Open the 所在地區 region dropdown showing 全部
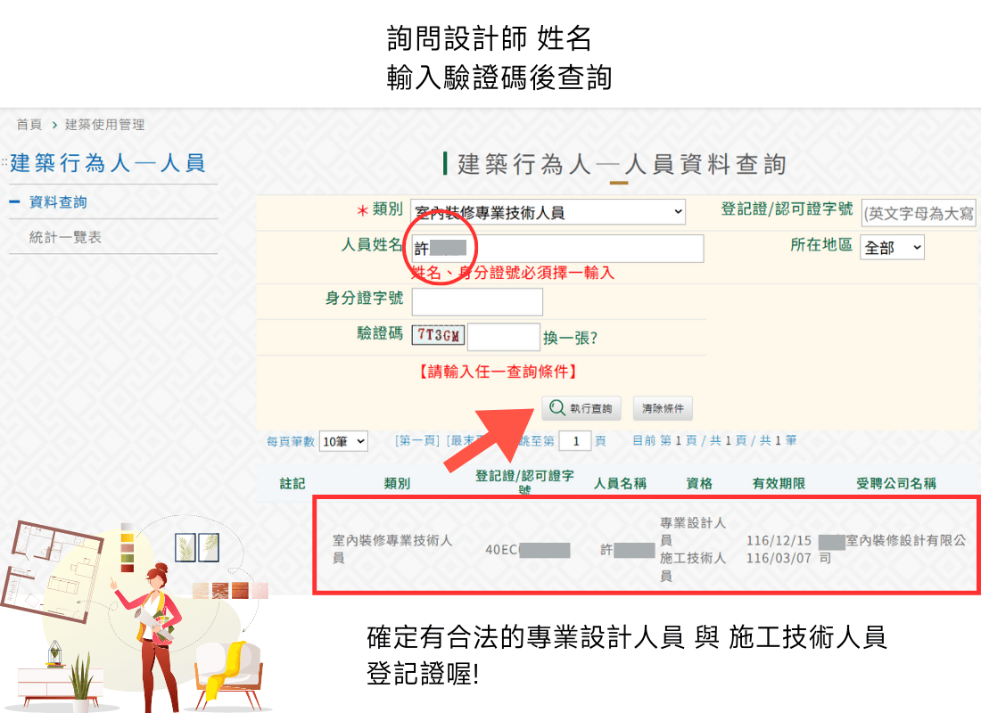This screenshot has height=713, width=981. [891, 248]
